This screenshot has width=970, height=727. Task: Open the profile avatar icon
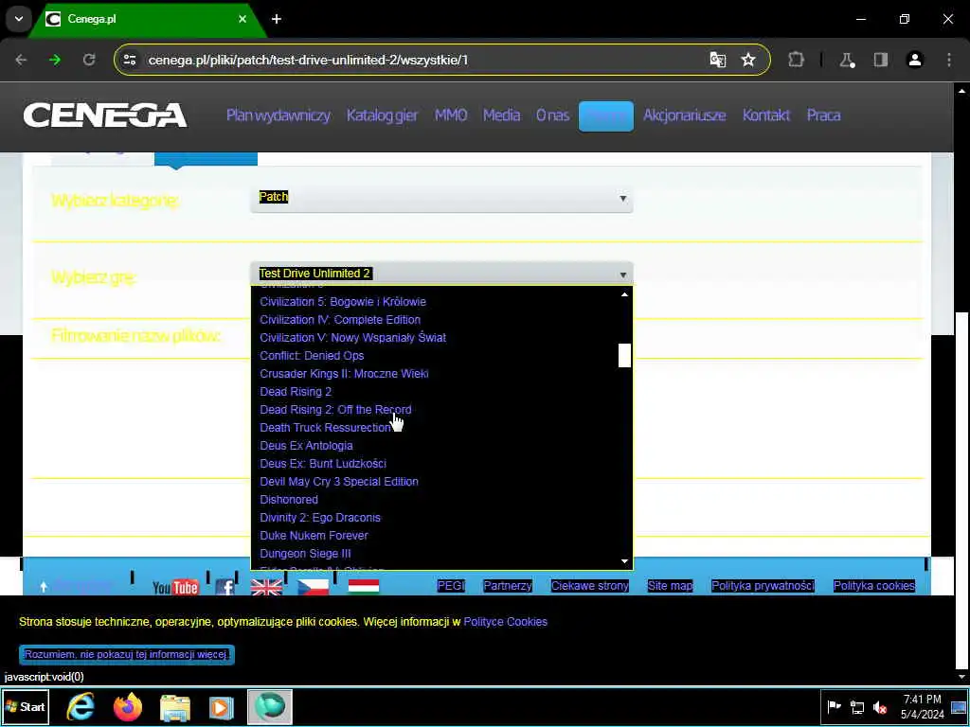pyautogui.click(x=915, y=60)
